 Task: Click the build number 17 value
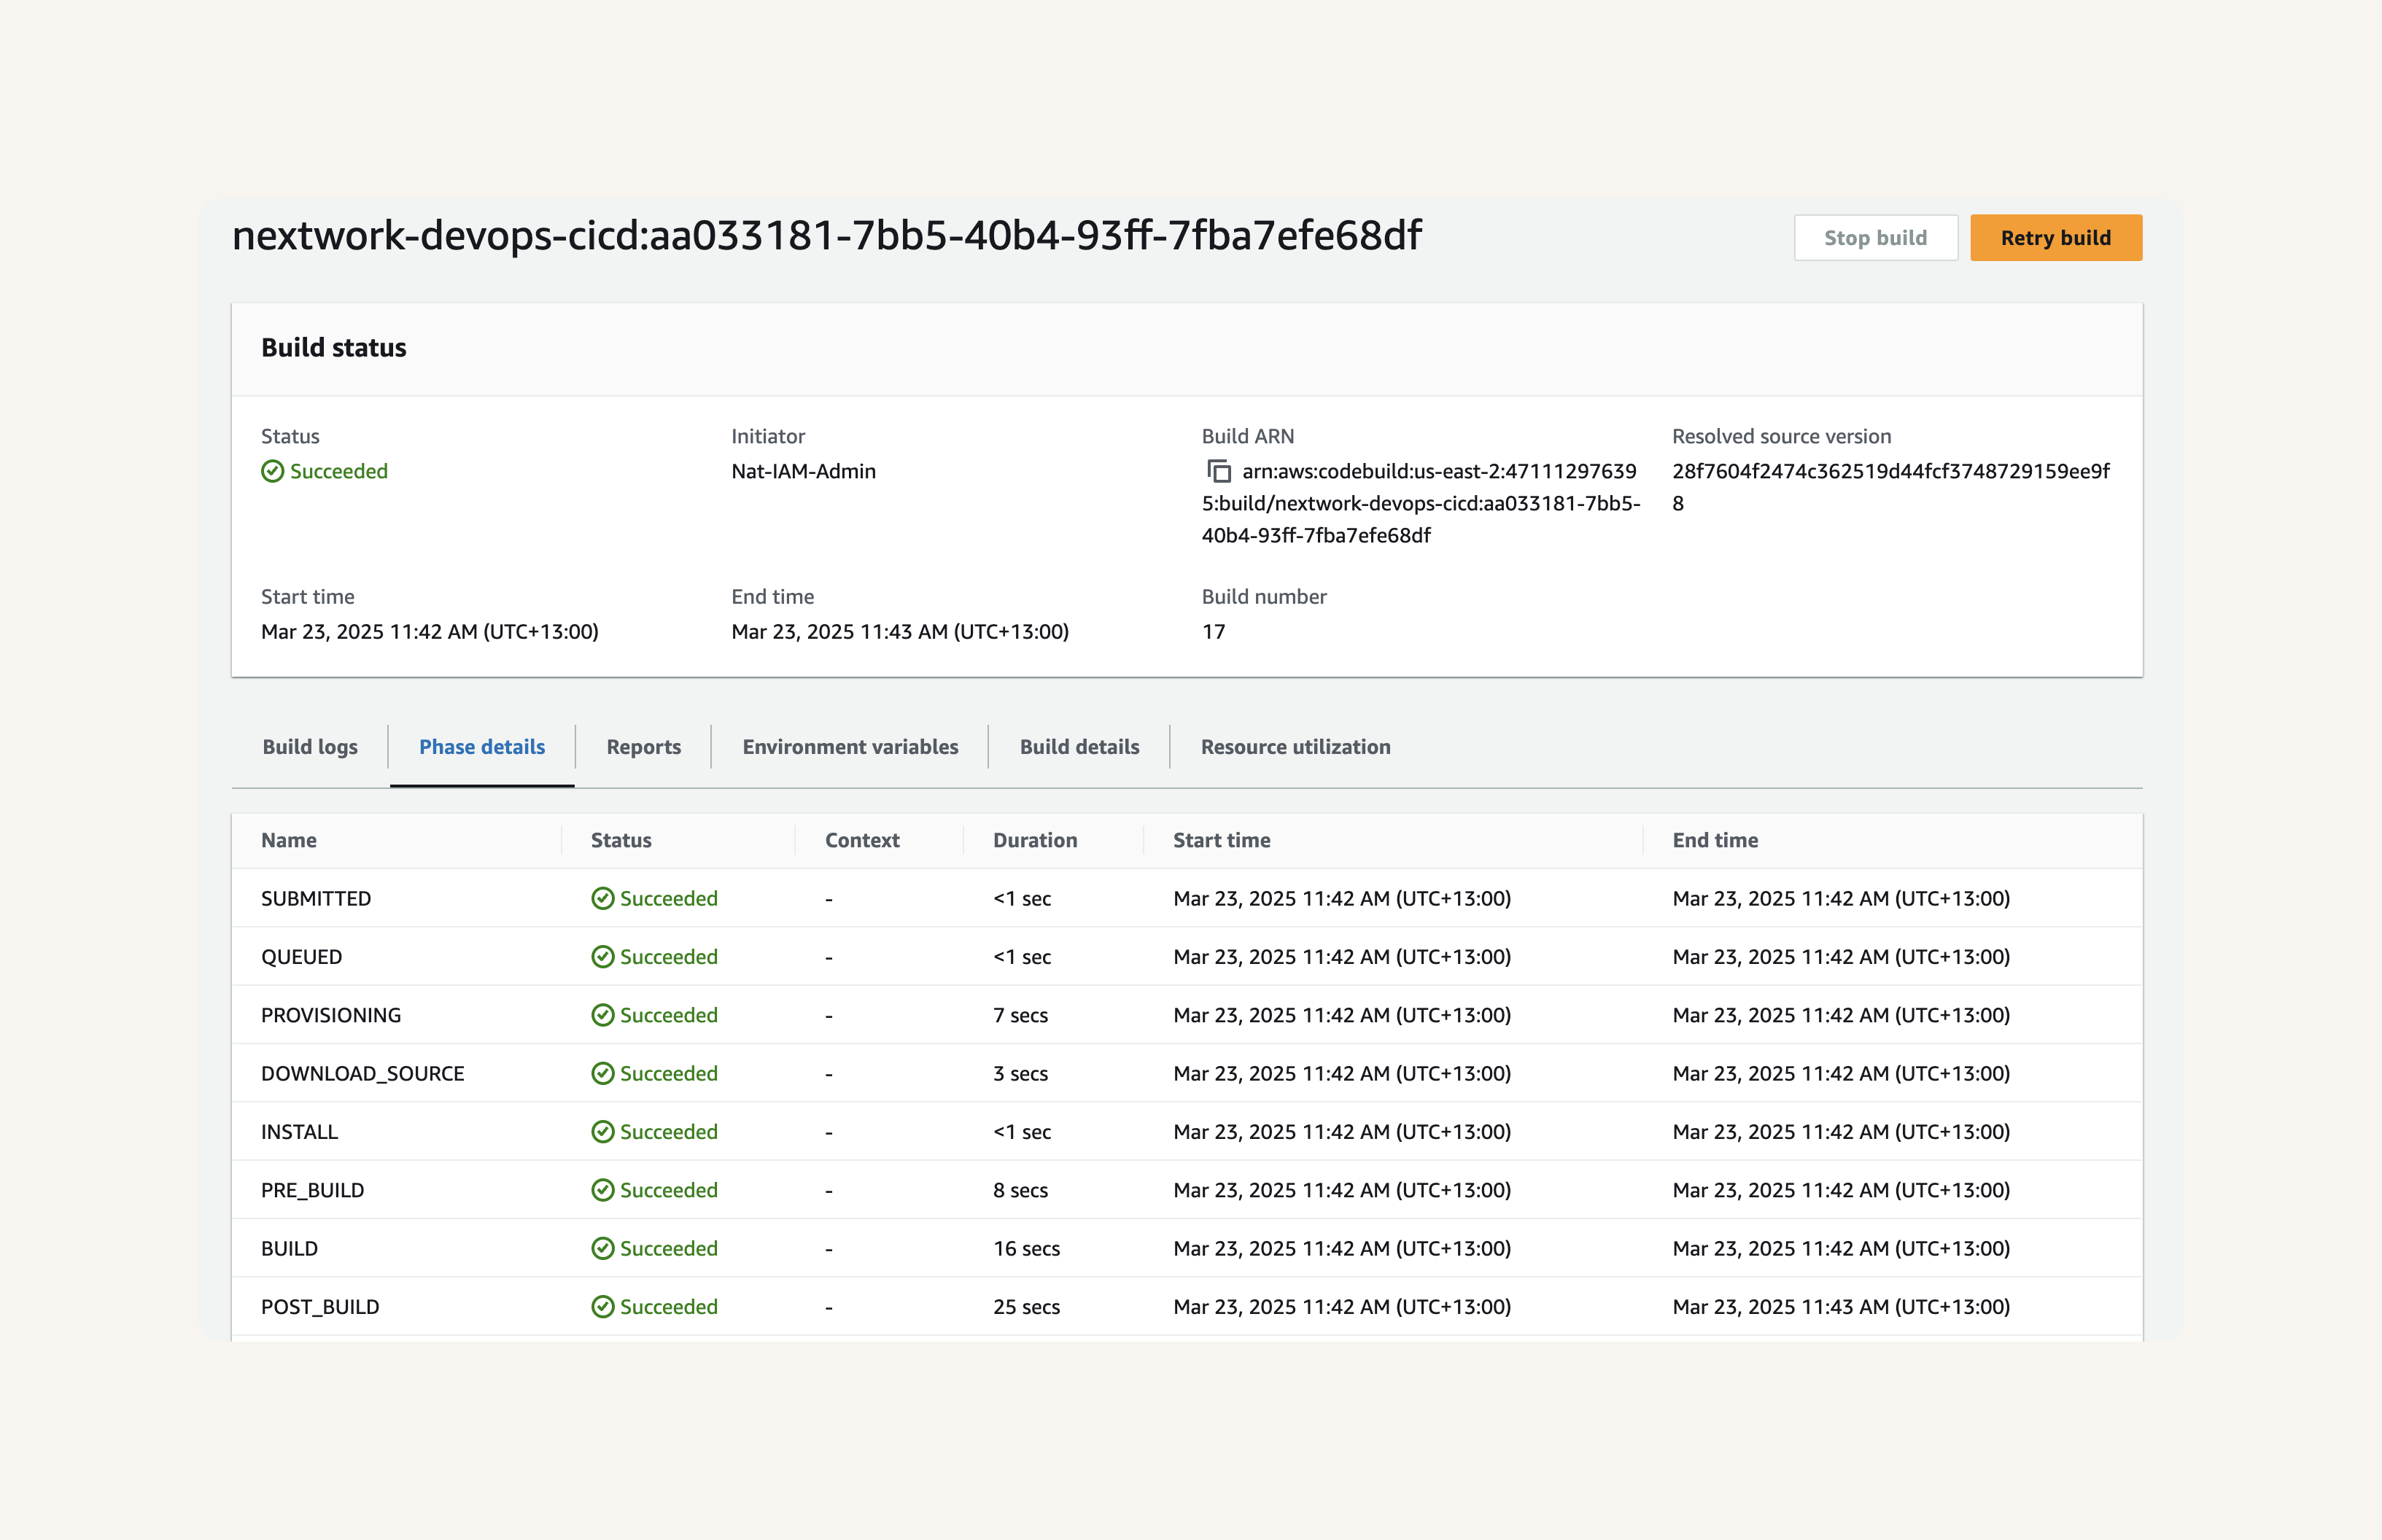coord(1213,632)
